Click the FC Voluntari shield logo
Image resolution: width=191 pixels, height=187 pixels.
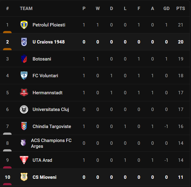(24, 76)
